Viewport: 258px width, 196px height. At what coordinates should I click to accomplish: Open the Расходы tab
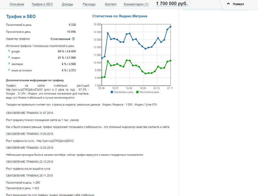coord(89,4)
